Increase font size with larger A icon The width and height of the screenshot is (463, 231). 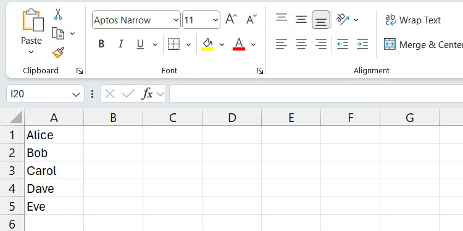[x=231, y=20]
